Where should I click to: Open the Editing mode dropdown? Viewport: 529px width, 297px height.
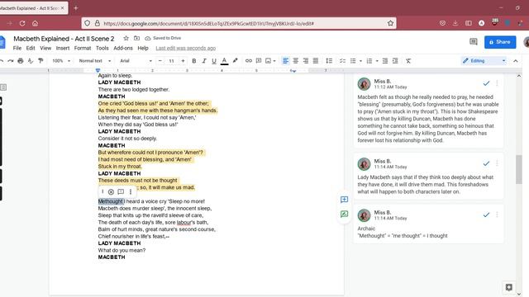pos(484,61)
